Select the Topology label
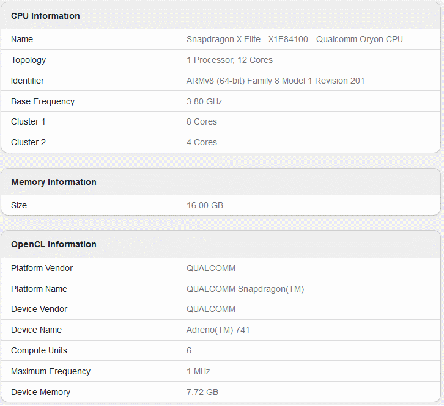Image resolution: width=444 pixels, height=406 pixels. point(28,60)
